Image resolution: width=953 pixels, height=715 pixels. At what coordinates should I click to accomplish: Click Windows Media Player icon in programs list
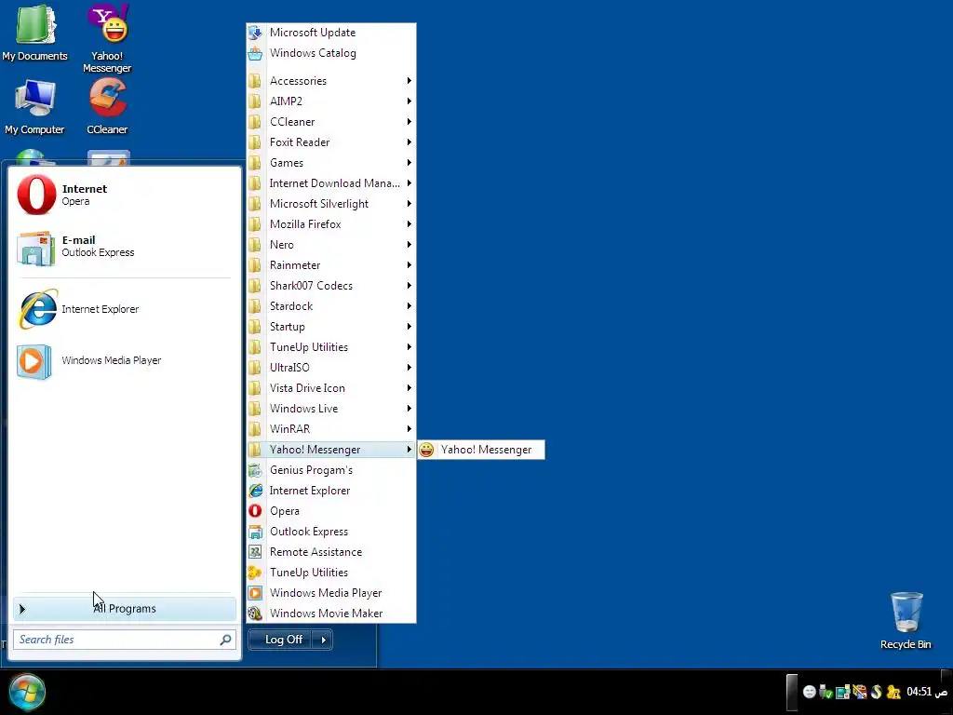click(x=255, y=593)
